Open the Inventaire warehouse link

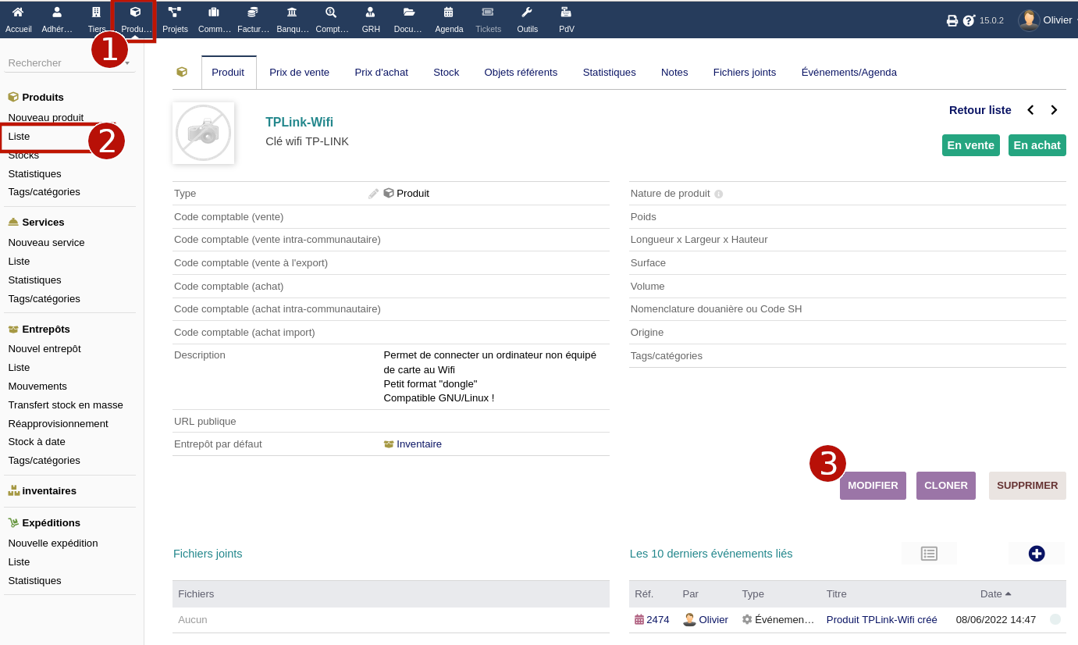(x=419, y=444)
